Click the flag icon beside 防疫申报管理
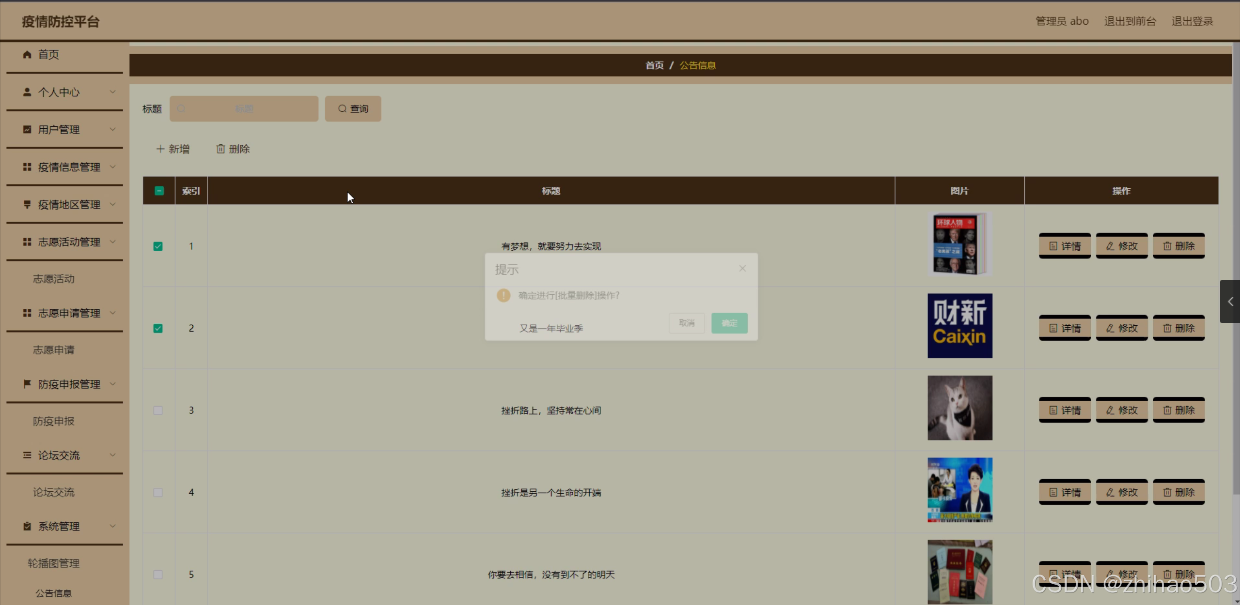This screenshot has height=605, width=1240. coord(27,384)
